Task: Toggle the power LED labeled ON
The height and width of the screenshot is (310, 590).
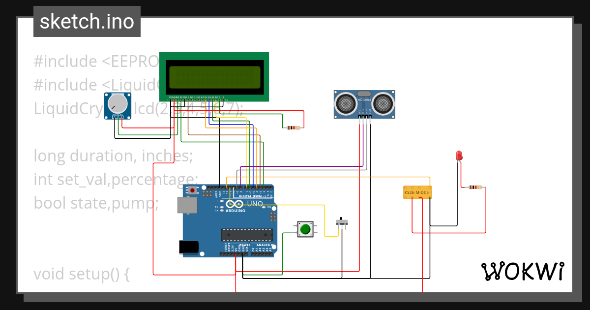Action: [264, 207]
